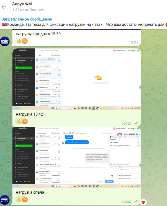167x206 pixels.
Task: Toggle the в сети switch in the нагрузка спала screenshot
Action: (x=134, y=128)
